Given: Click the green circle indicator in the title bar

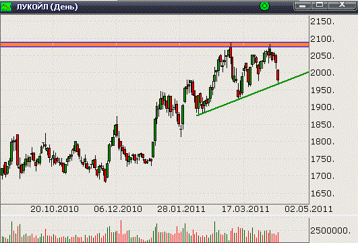Looking at the screenshot, I should (x=264, y=6).
